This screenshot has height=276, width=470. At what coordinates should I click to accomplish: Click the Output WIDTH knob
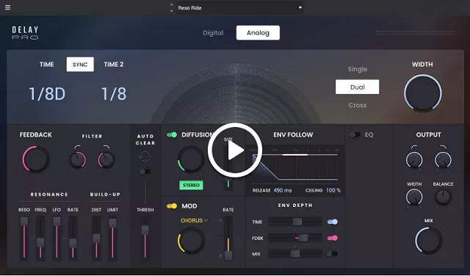point(414,197)
